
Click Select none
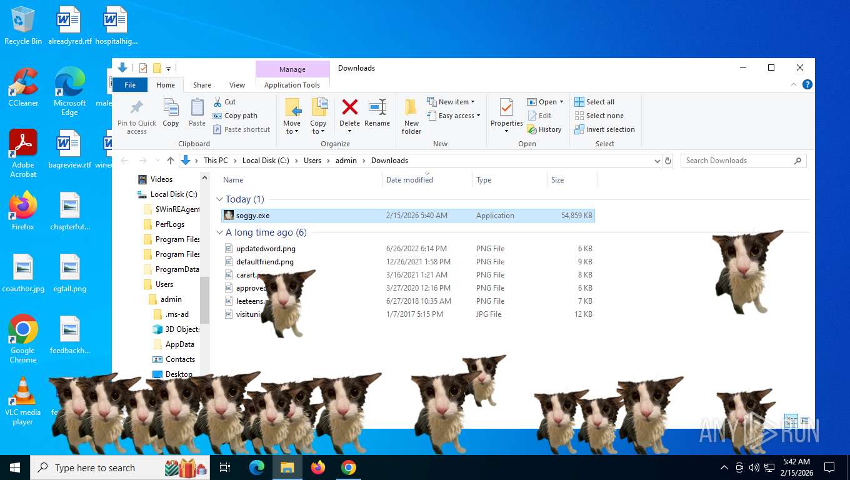pos(599,116)
